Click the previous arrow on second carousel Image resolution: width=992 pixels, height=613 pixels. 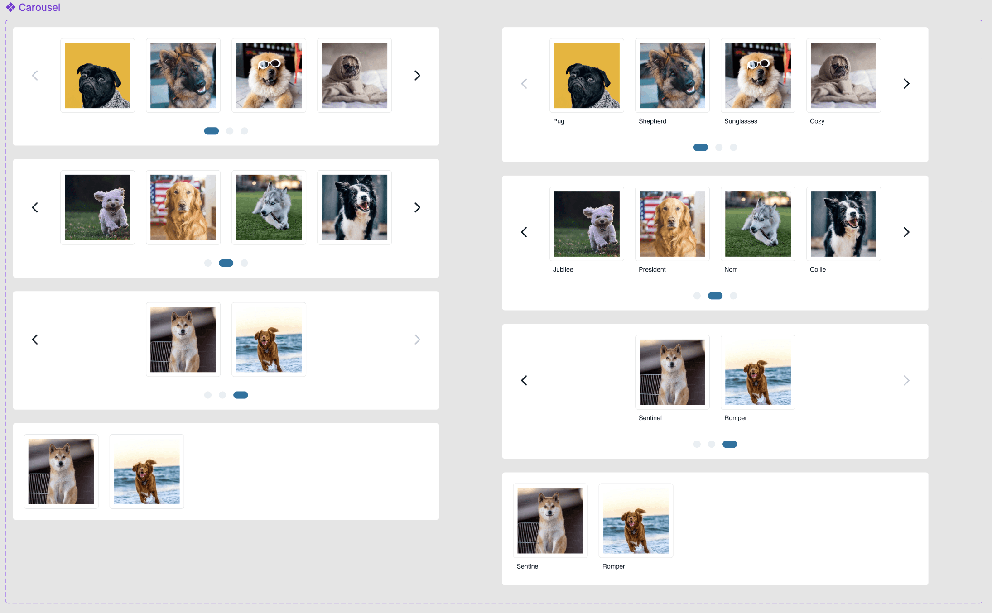36,207
